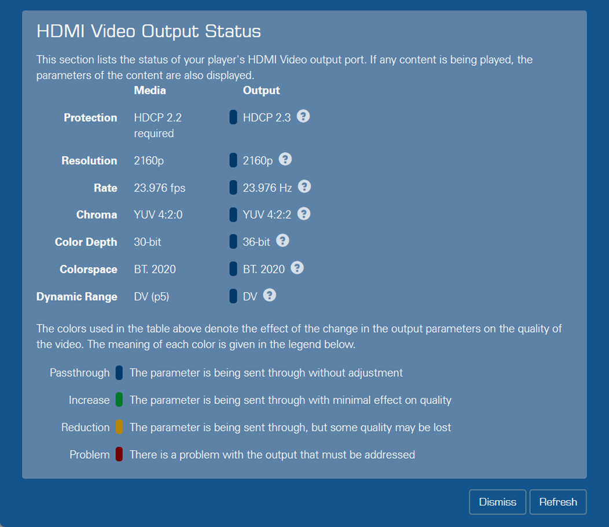The height and width of the screenshot is (527, 609).
Task: Click the Colorspace output status indicator
Action: pyautogui.click(x=233, y=268)
